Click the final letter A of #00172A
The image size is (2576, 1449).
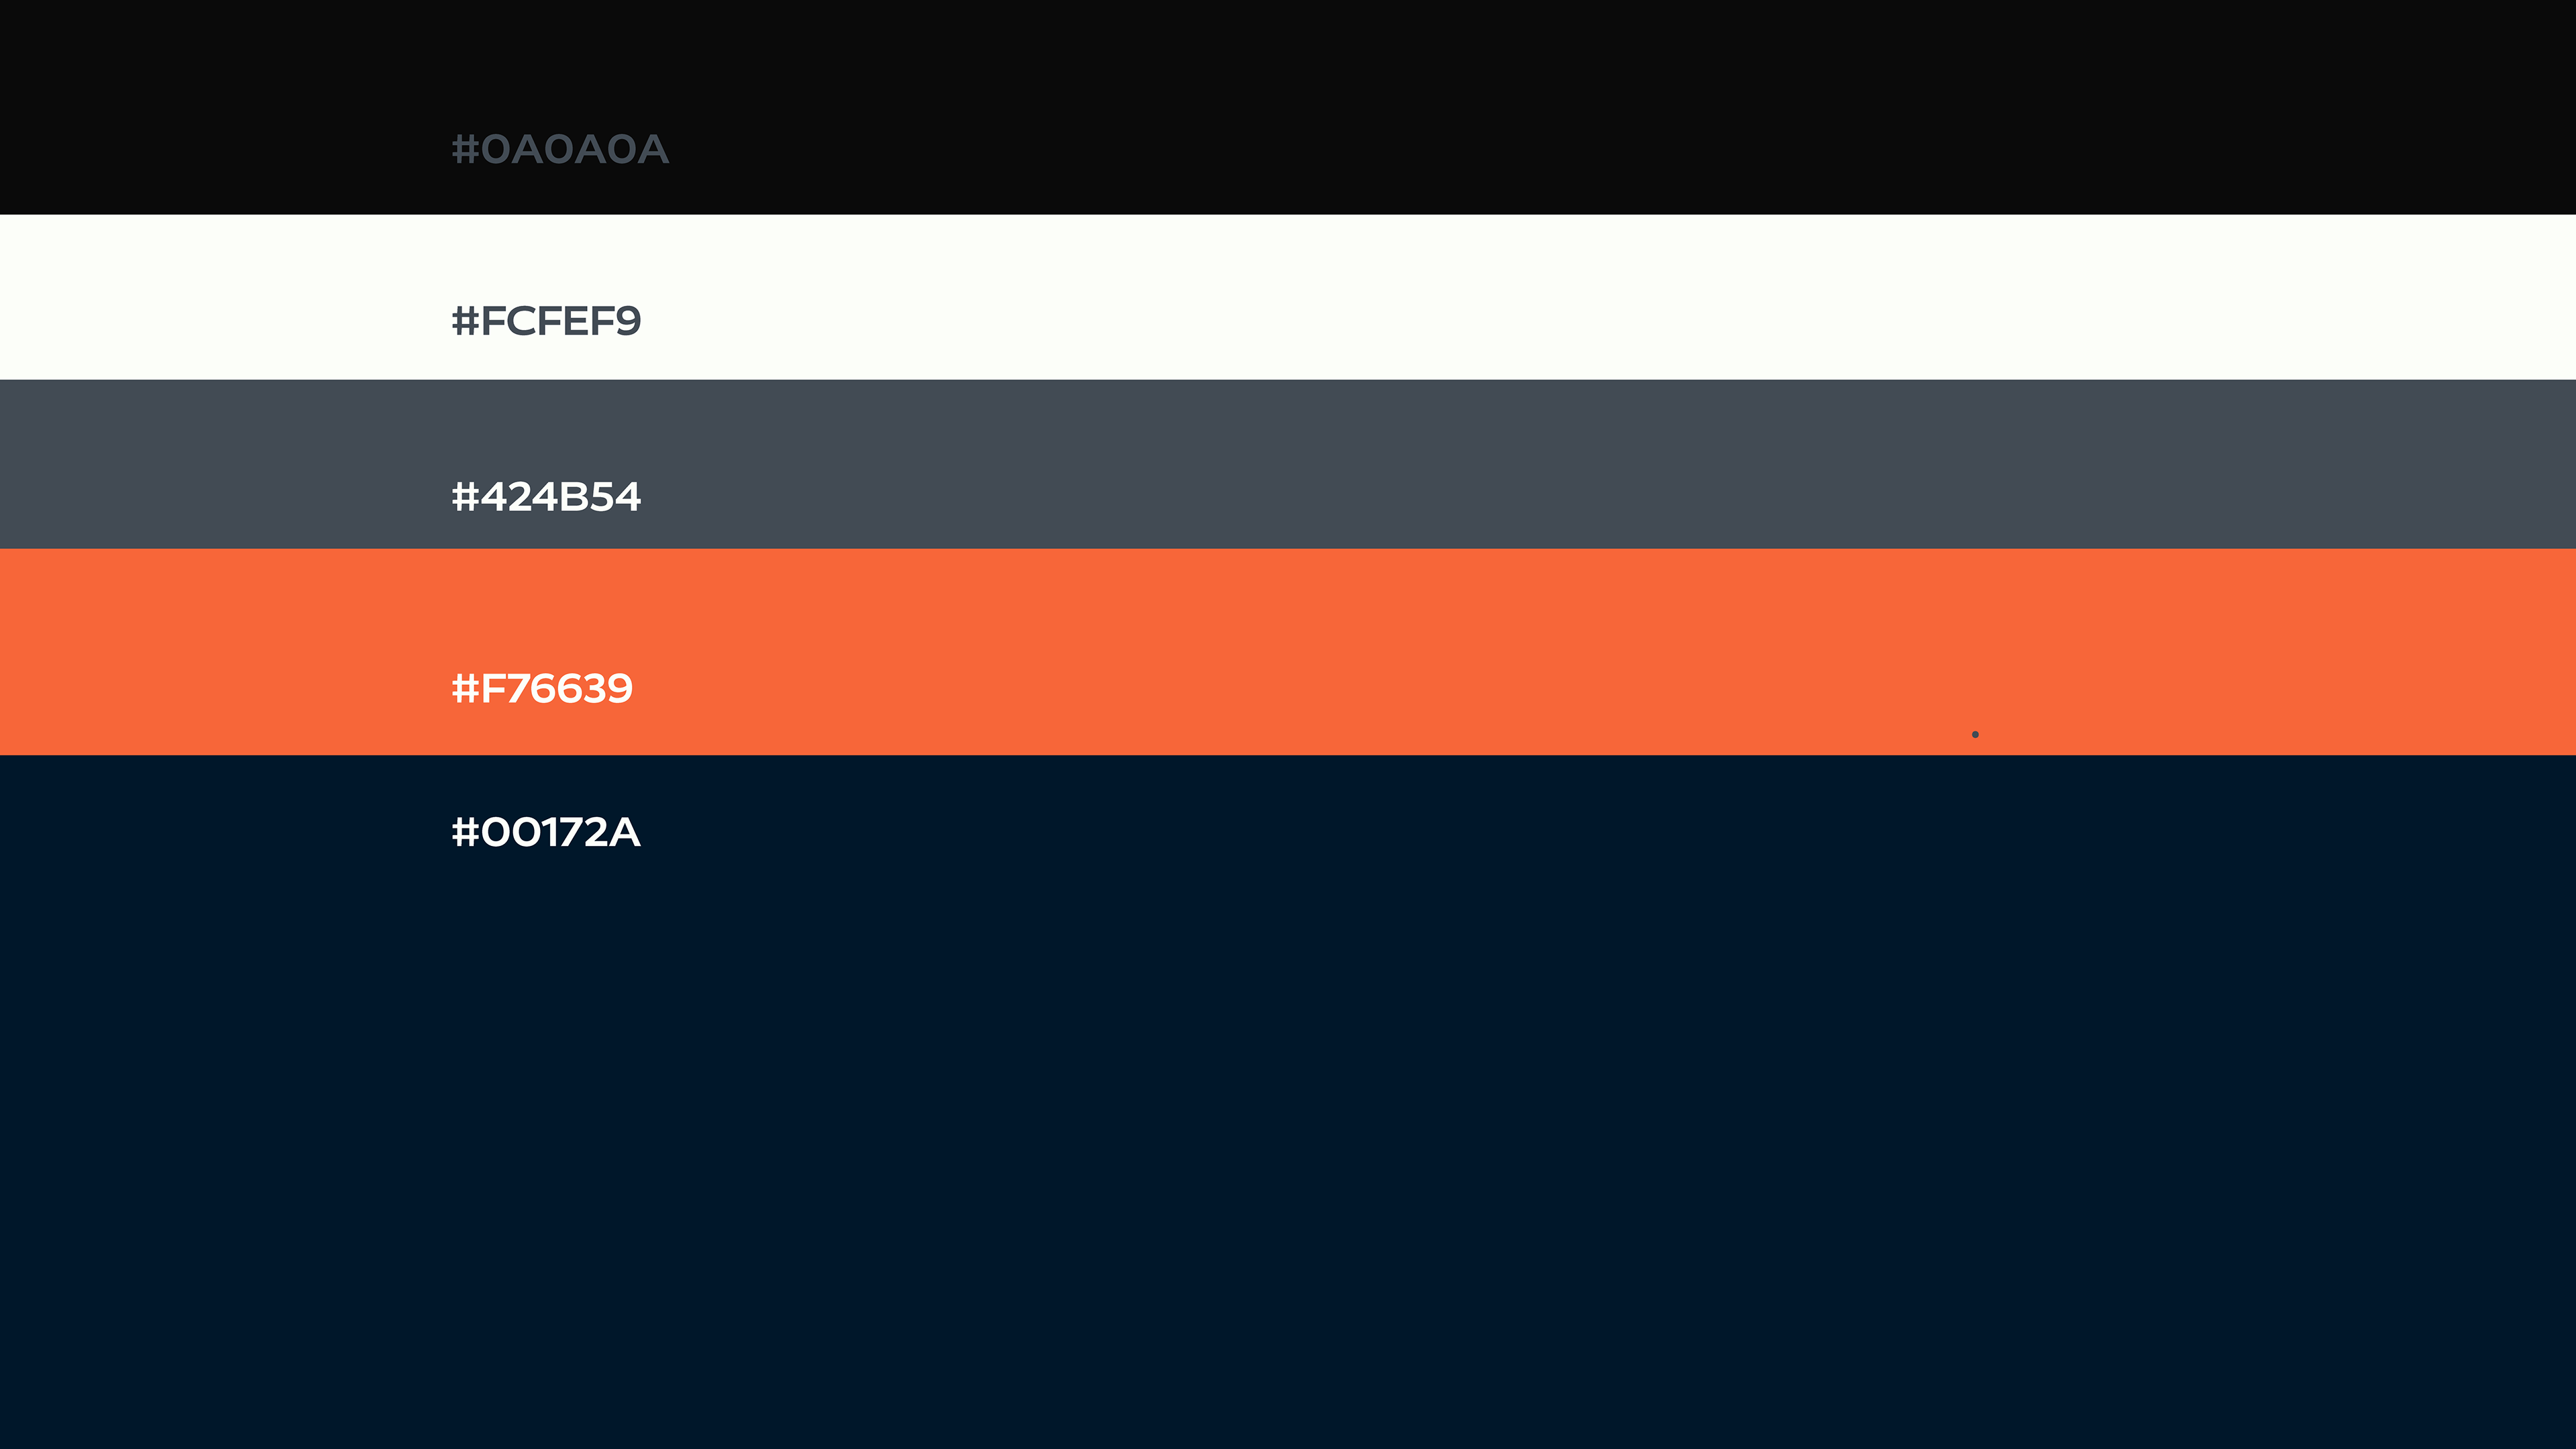[x=625, y=832]
